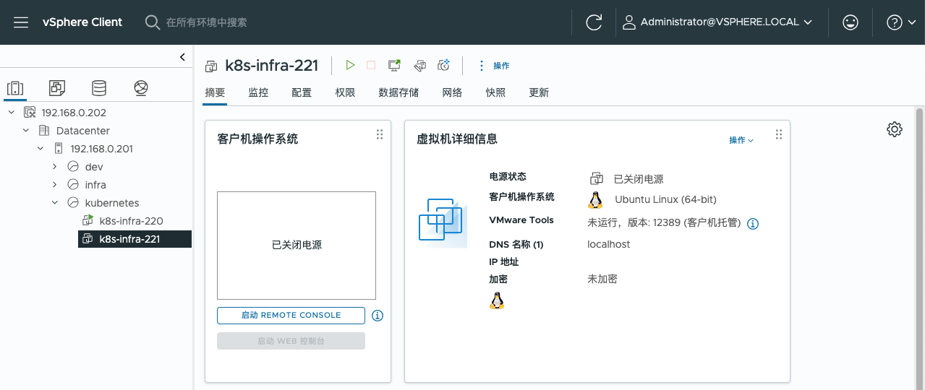Select the 摘要 tab
Viewport: 925px width, 390px height.
[215, 92]
